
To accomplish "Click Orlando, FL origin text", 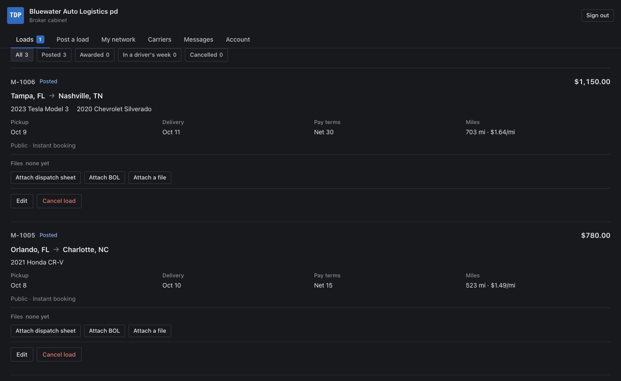I will coord(30,249).
